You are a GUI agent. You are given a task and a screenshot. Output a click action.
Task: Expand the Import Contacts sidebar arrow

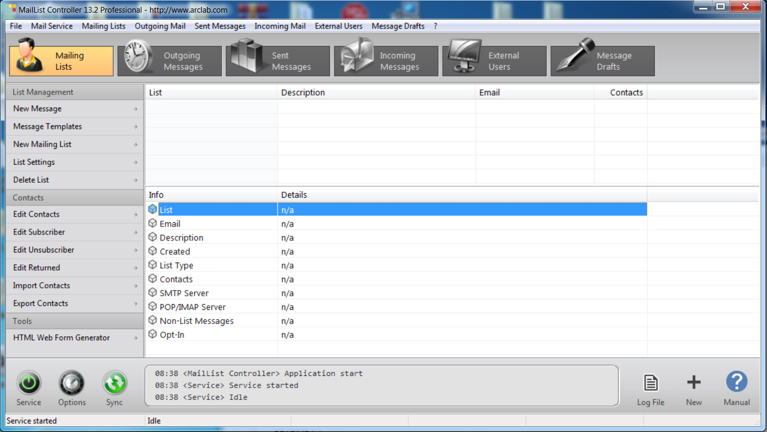coord(136,286)
